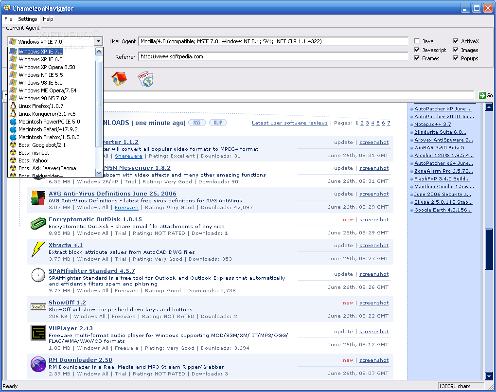Click the Apple icon beside Macintosh Firefox/1.5.0.3

coord(13,137)
